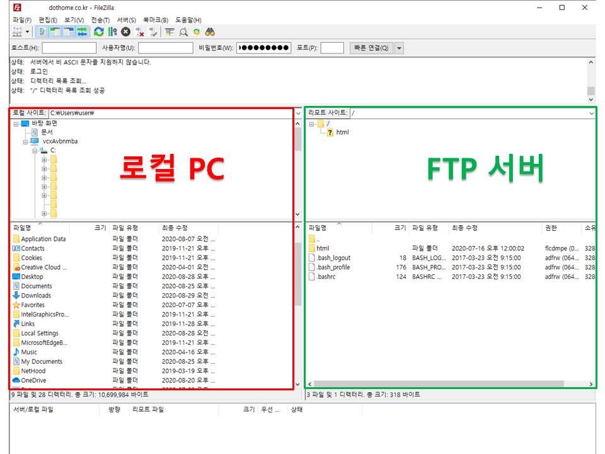605x454 pixels.
Task: Open the 보기(V) menu
Action: click(x=74, y=20)
